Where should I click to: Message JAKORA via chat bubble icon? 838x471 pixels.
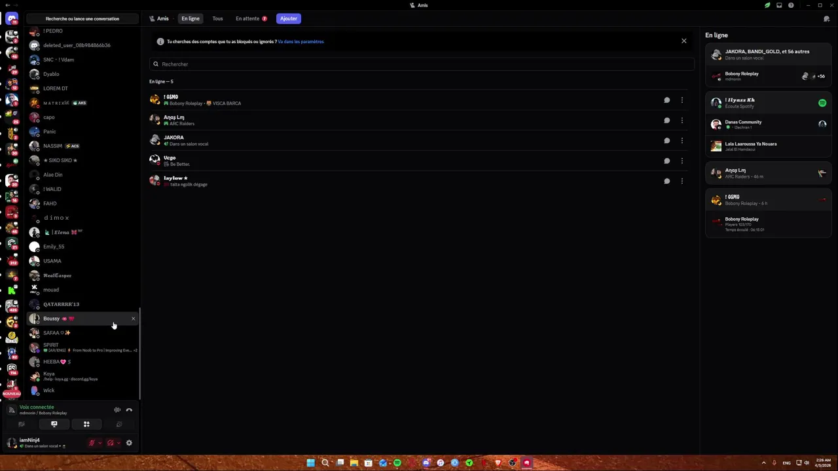(666, 141)
